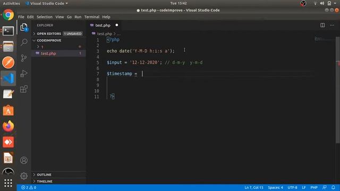Open the Run menu
This screenshot has height=191, width=340.
coord(78,17)
